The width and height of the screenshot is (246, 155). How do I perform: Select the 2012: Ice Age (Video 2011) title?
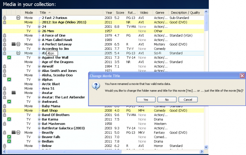click(64, 22)
